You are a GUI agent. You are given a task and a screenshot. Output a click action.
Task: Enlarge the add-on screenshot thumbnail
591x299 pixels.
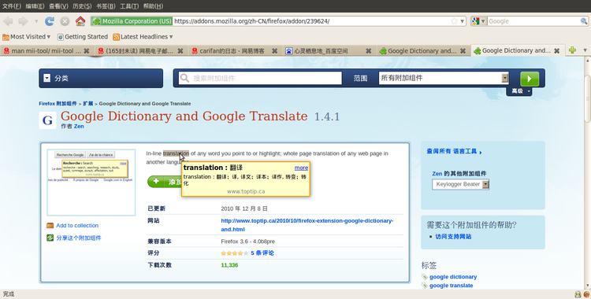coord(91,183)
